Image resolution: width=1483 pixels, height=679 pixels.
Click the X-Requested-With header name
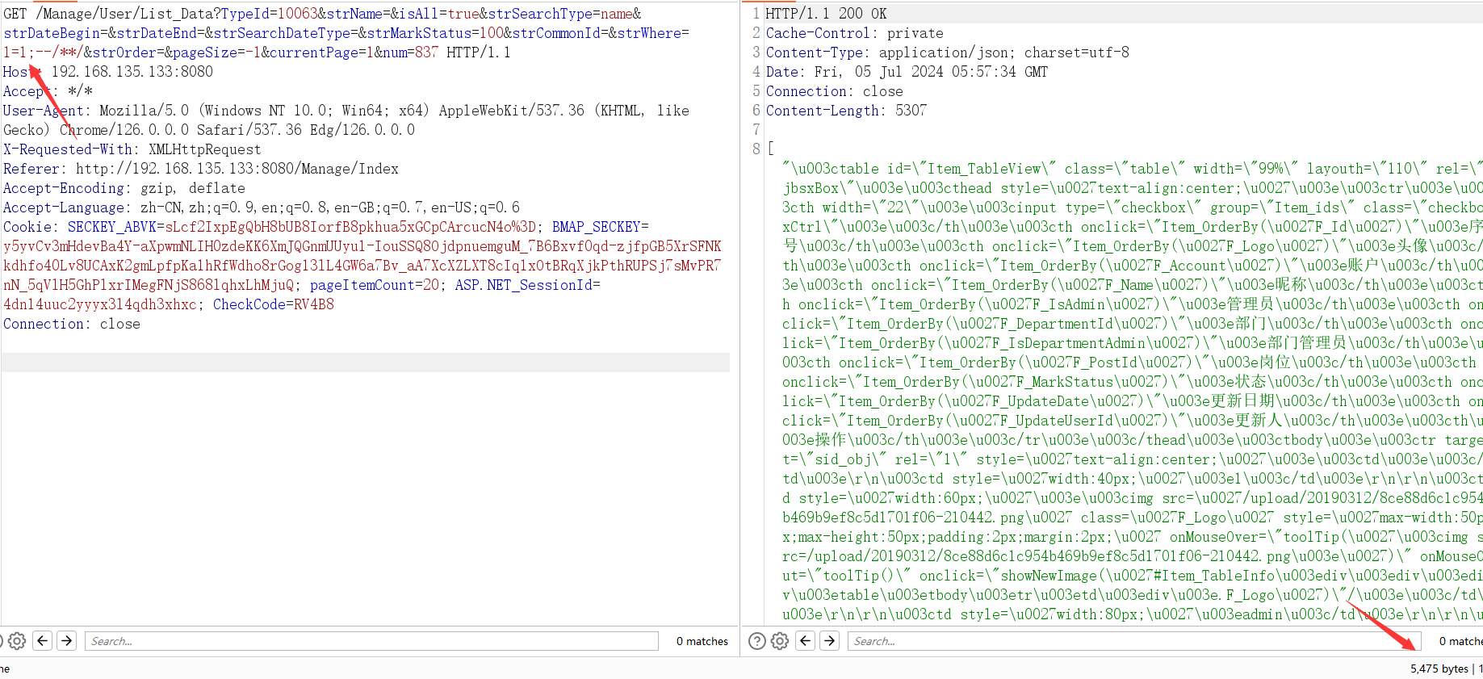(x=68, y=149)
